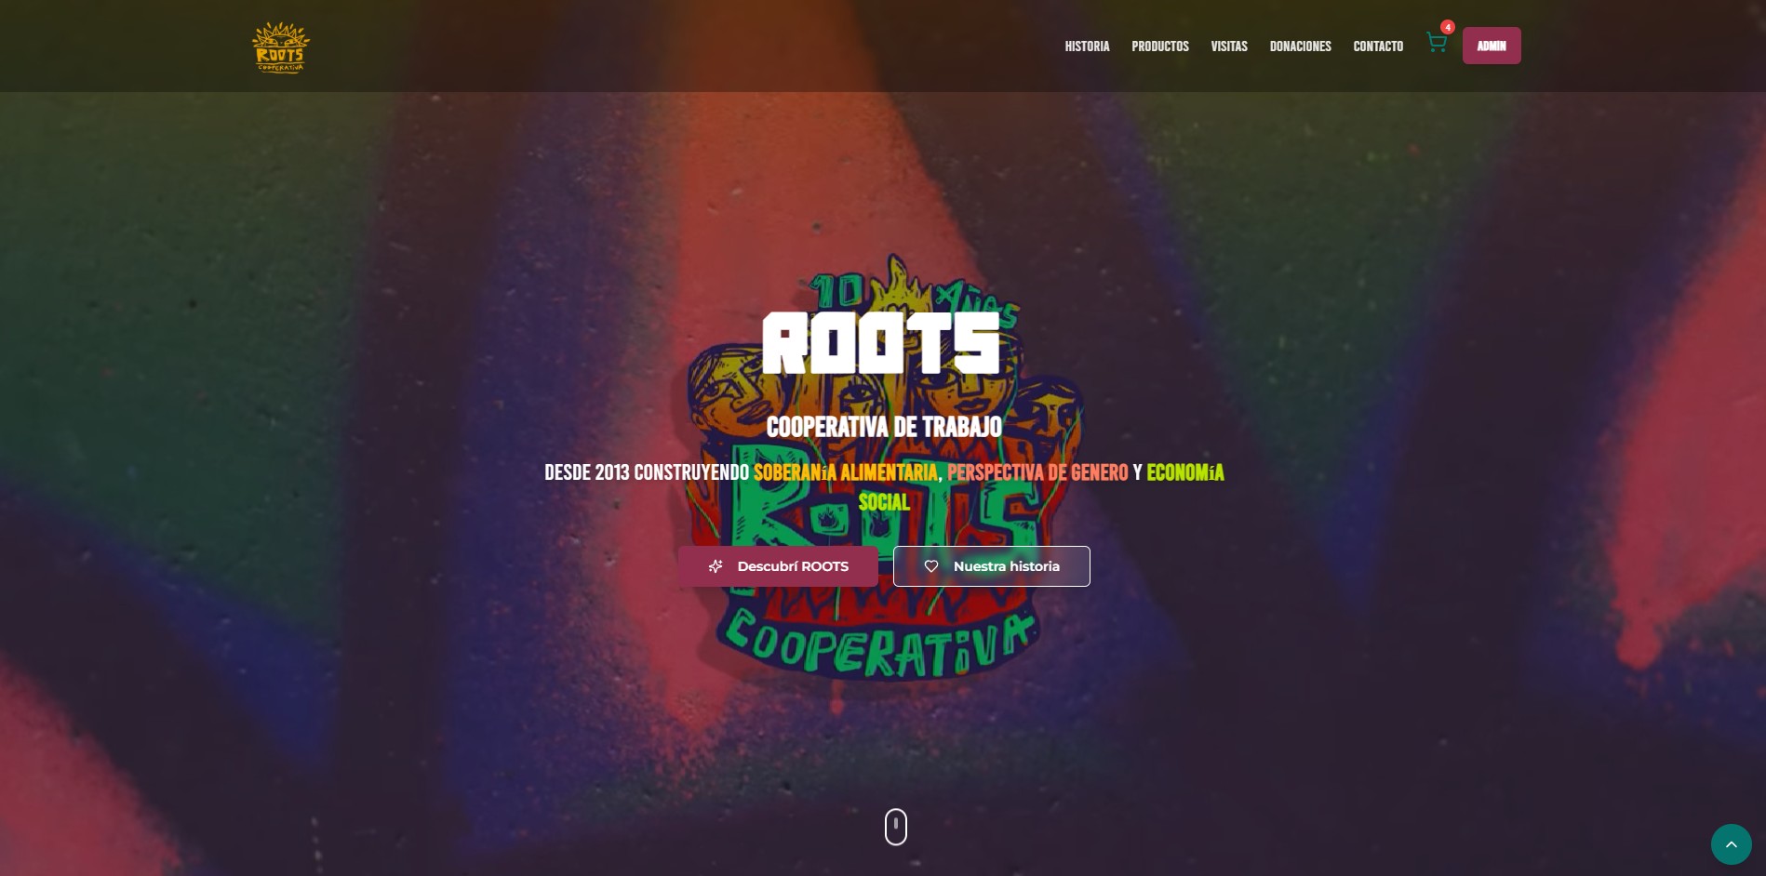Open the DONACIONES page
Screen dimensions: 1766x876
click(1300, 46)
